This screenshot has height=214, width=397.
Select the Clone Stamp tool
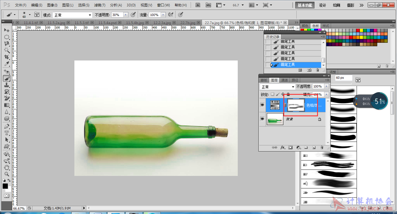point(7,85)
